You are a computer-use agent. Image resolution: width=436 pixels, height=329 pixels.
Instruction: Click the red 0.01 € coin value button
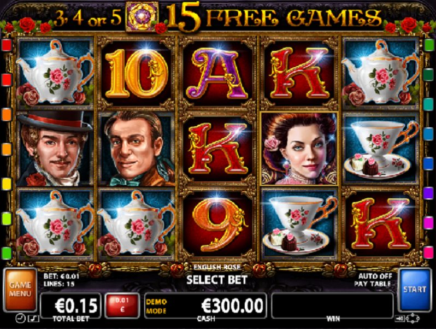122,305
